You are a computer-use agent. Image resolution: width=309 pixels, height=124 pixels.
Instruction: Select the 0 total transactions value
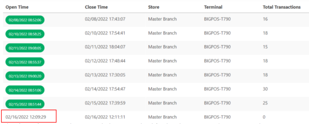(264, 116)
